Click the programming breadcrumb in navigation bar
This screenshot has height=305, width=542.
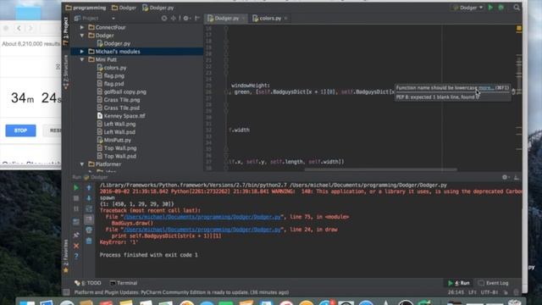tap(86, 8)
